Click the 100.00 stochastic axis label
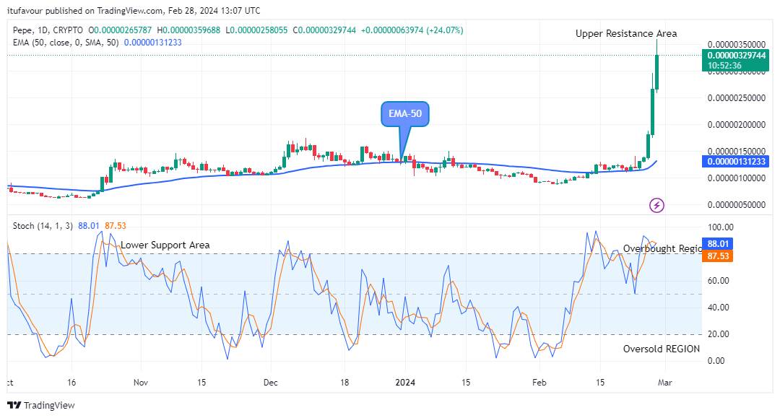Screen dimensions: 780x418 tap(720, 227)
